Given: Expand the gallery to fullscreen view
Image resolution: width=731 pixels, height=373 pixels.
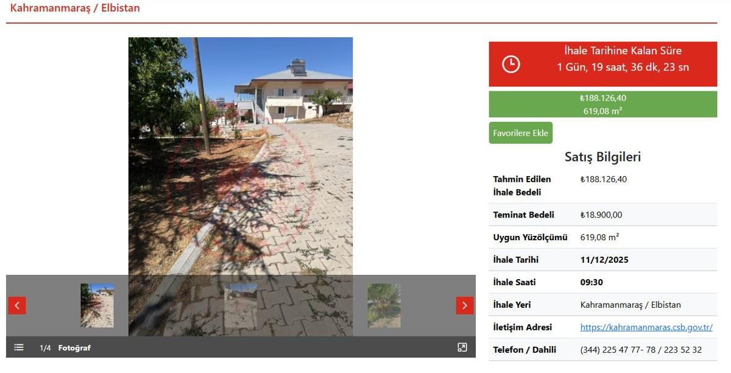Looking at the screenshot, I should pos(462,347).
